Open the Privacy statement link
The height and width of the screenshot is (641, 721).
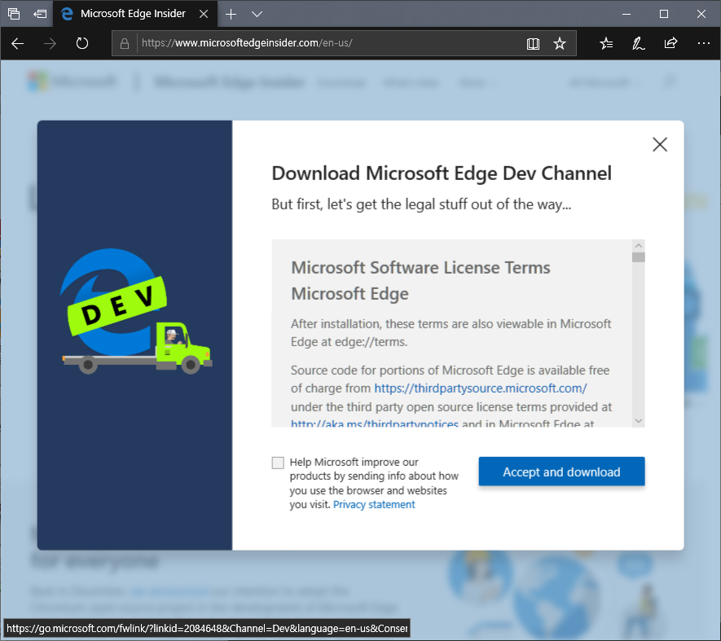[x=374, y=504]
